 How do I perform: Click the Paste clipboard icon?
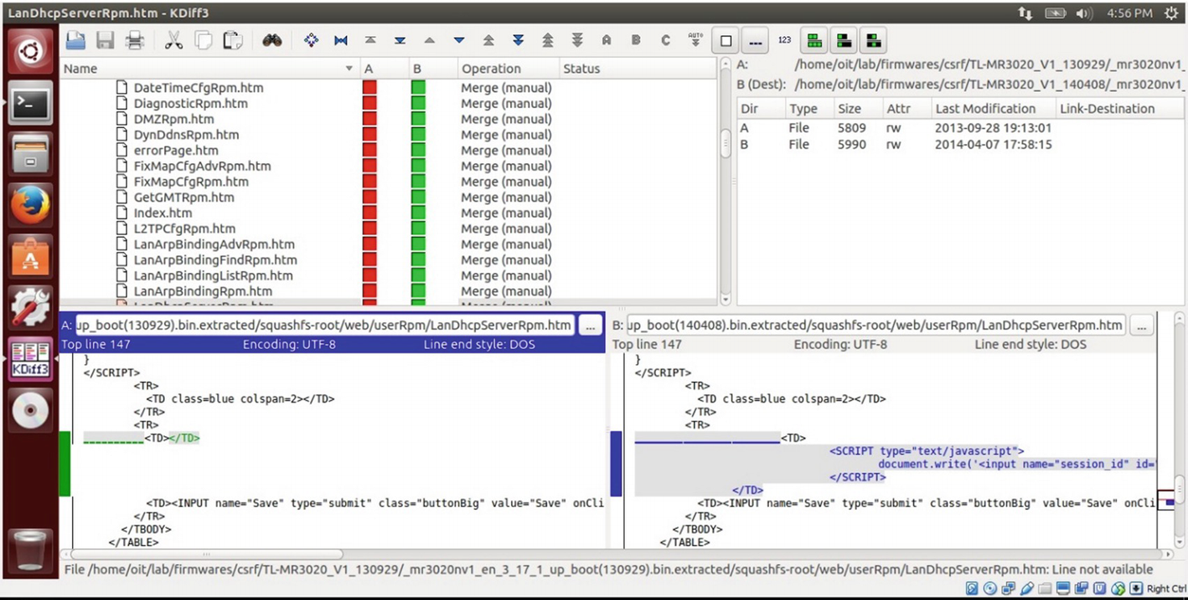pos(232,40)
